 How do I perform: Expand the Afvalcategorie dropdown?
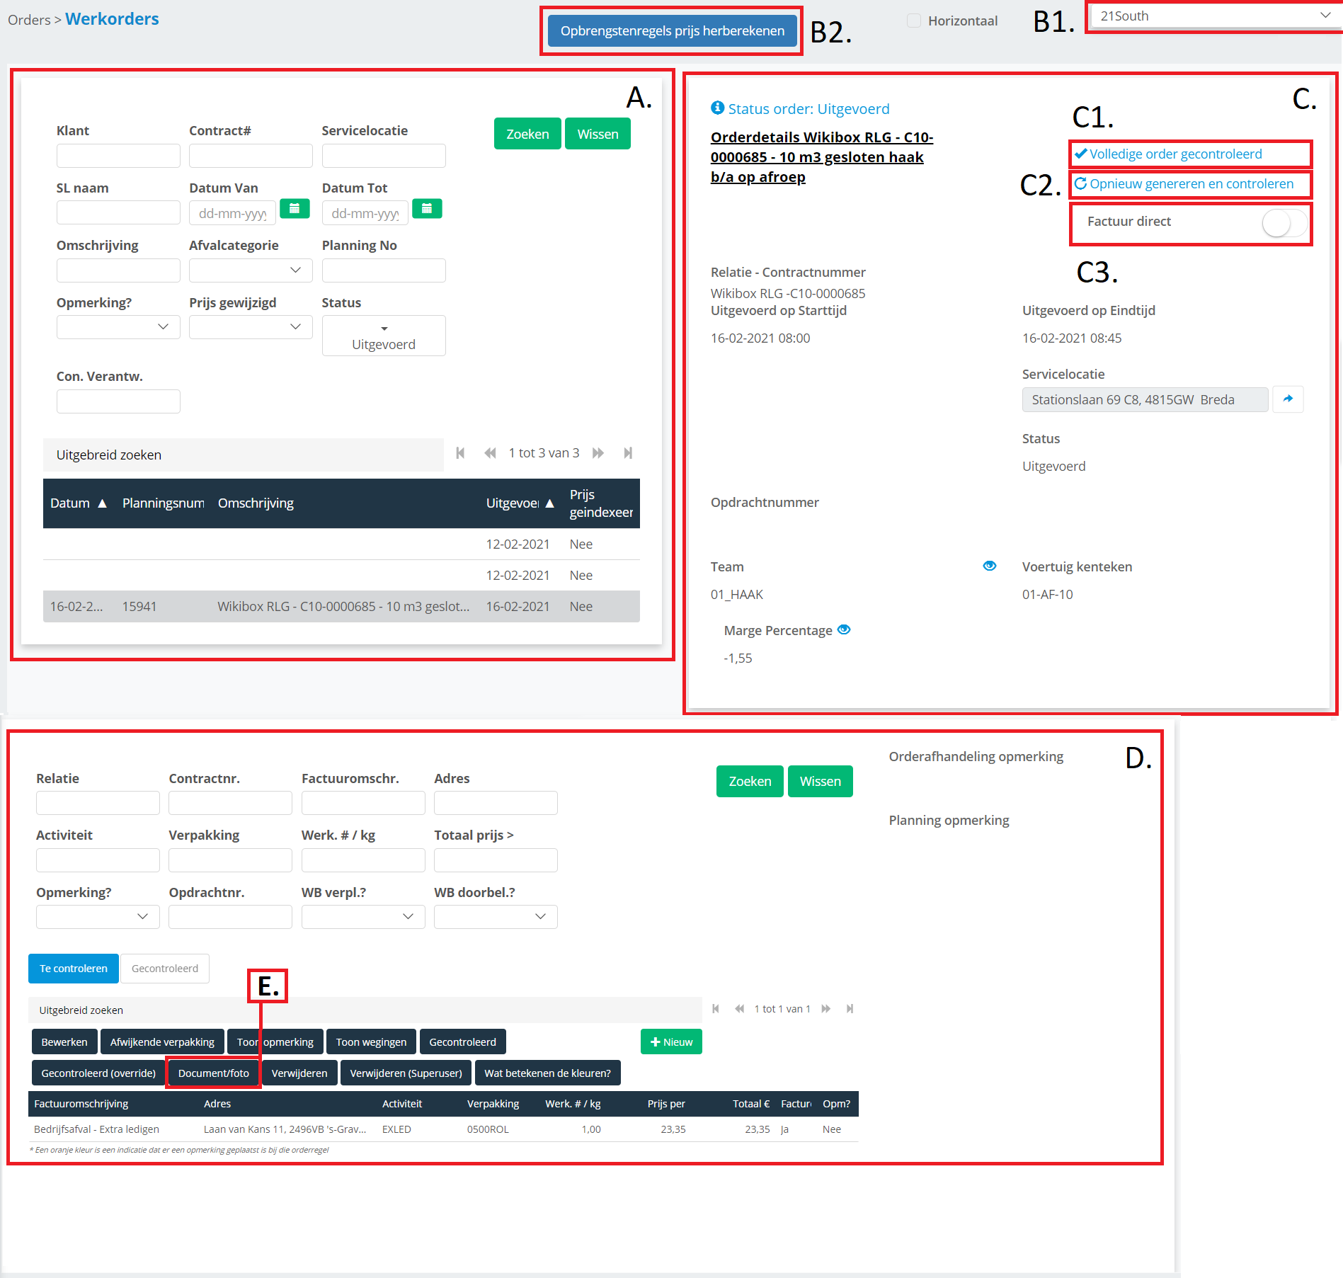pos(251,270)
